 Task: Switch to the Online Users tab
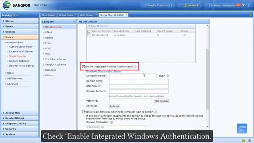coord(66,15)
